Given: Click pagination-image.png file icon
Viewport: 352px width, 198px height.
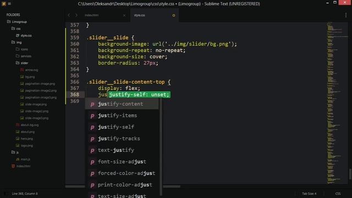Looking at the screenshot, I should pos(22,84).
